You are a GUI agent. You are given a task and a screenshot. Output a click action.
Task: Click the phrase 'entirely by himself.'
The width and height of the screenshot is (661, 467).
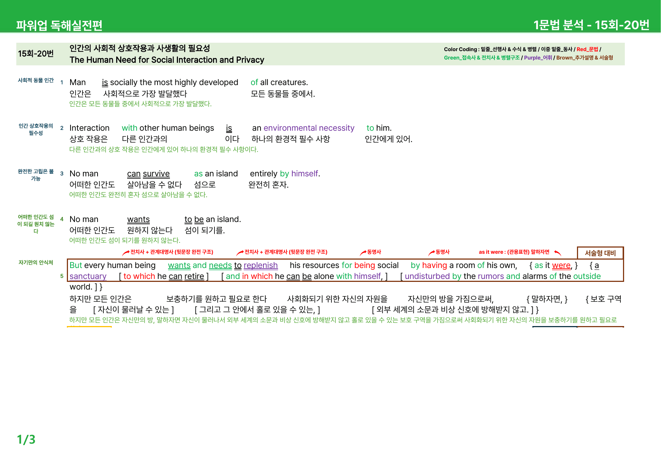(285, 174)
